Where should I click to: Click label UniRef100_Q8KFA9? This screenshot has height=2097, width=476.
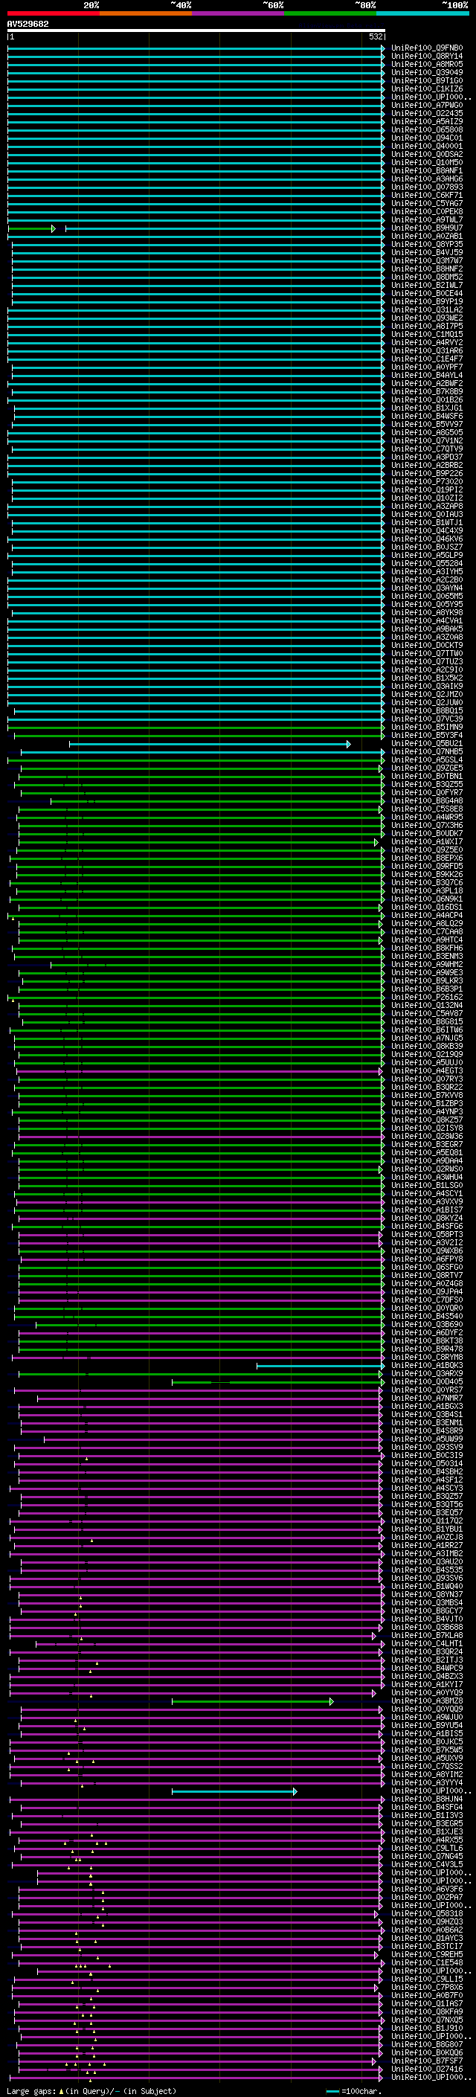[426, 2011]
